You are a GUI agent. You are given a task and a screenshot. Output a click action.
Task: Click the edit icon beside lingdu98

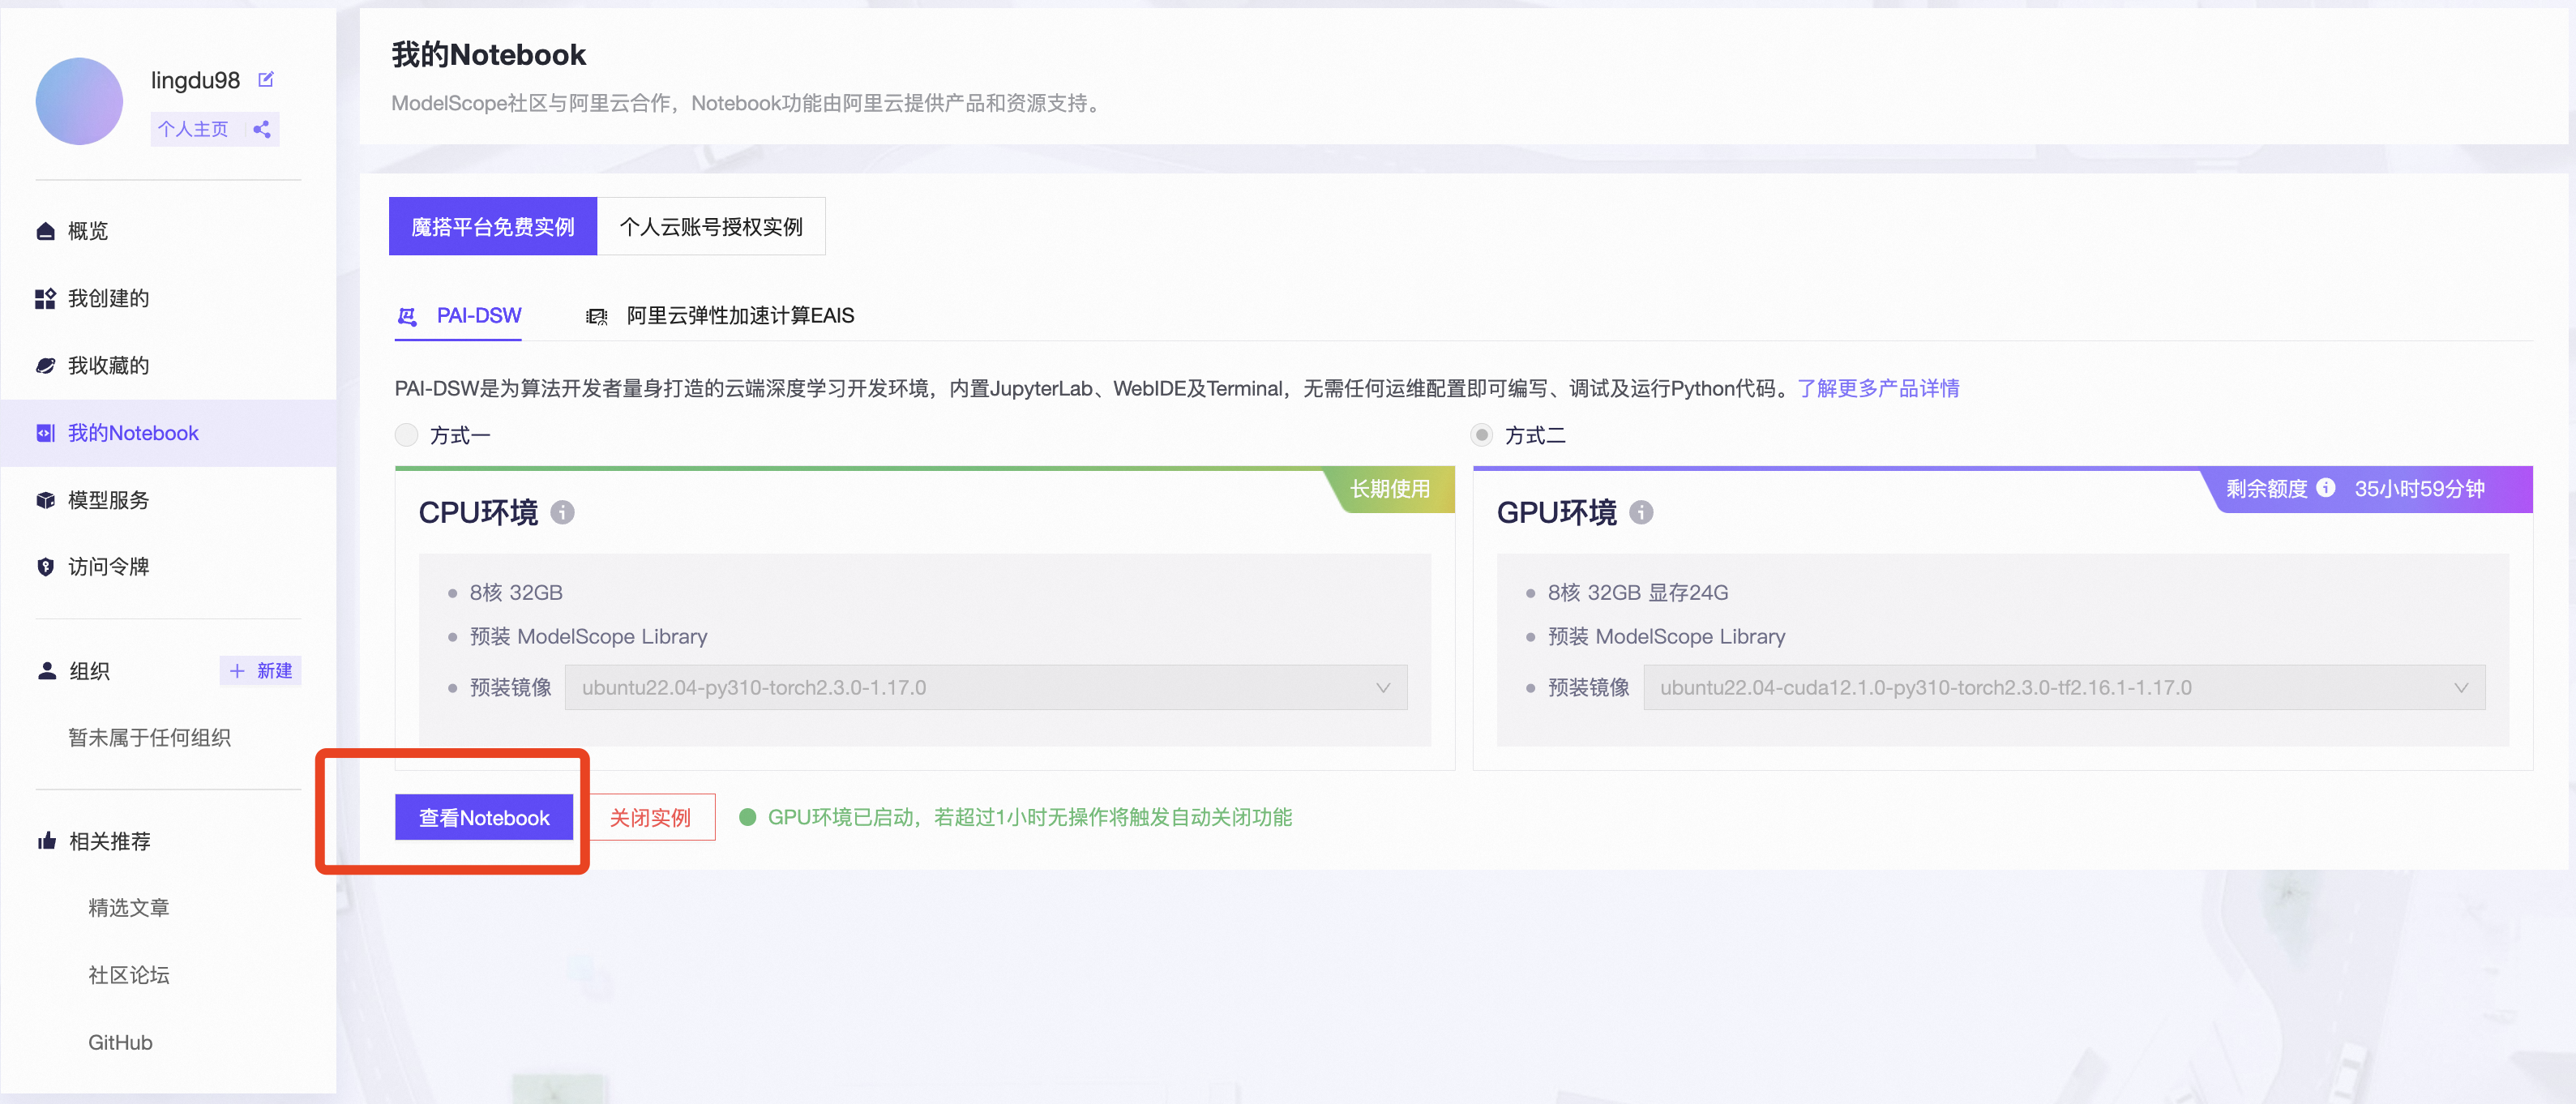tap(266, 79)
